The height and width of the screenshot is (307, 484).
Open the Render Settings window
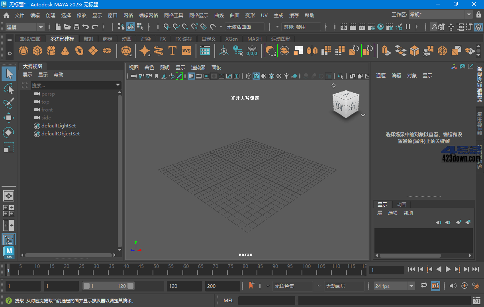[372, 27]
